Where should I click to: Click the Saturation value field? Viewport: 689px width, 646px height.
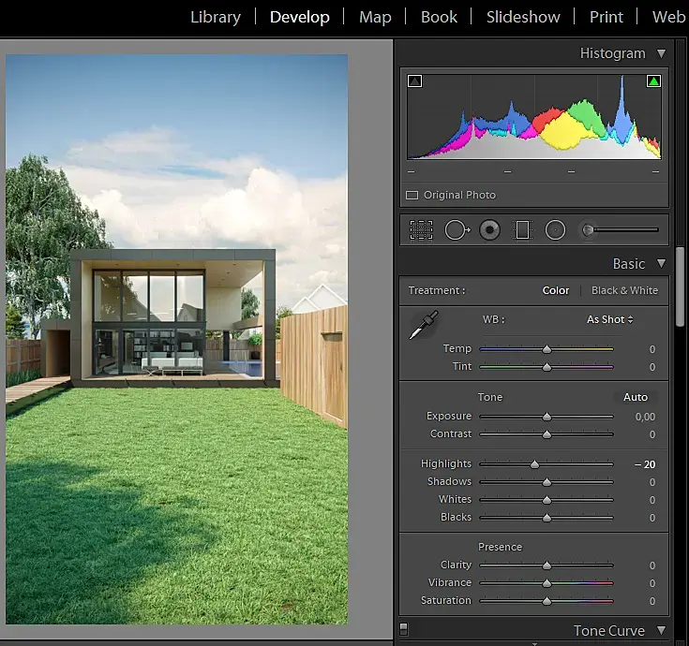click(652, 601)
